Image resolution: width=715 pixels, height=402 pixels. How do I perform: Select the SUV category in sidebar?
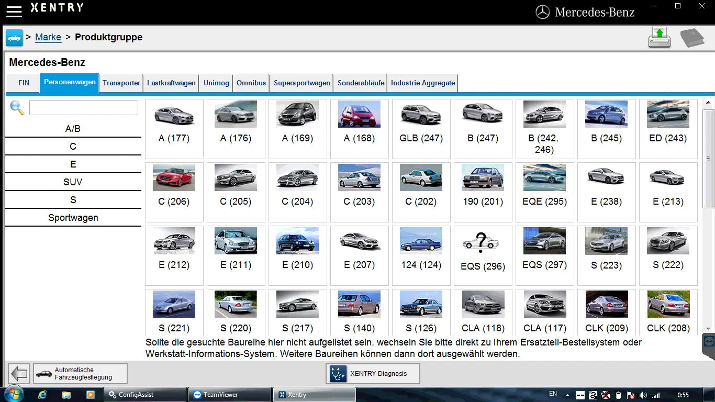[x=73, y=182]
